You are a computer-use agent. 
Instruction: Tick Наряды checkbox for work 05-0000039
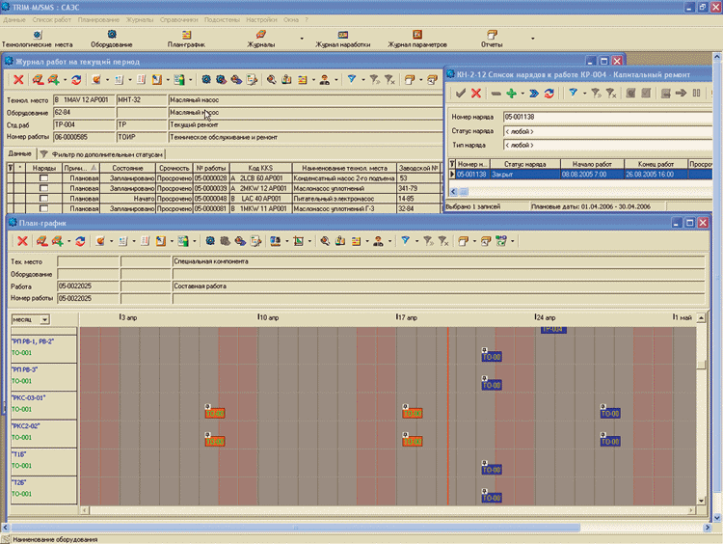coord(42,188)
